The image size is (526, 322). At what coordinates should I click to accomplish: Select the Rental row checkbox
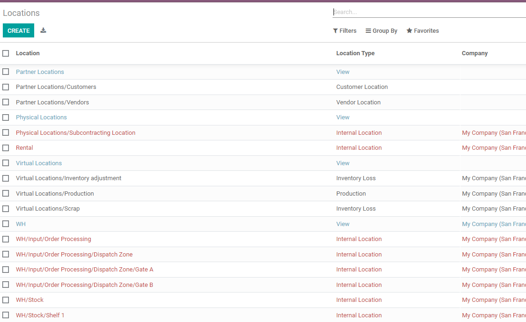(6, 148)
